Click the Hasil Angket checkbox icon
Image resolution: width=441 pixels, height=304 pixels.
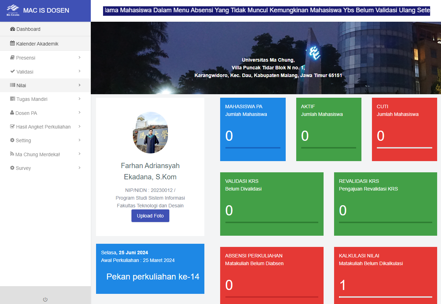(13, 126)
